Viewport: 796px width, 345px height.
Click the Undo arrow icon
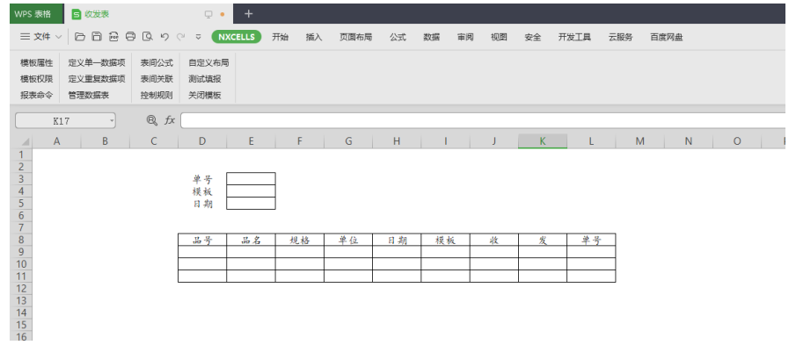(x=164, y=37)
